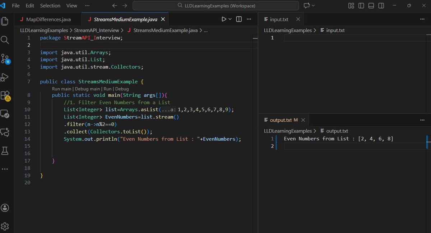Click the Debug CodeLens link
The width and height of the screenshot is (431, 233).
(x=122, y=89)
